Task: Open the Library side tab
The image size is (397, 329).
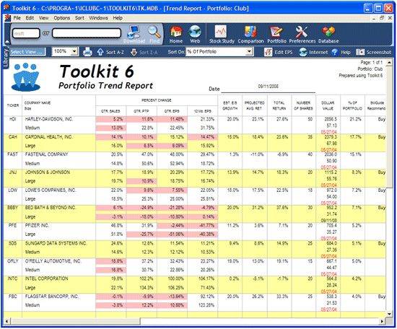Action: [x=6, y=58]
